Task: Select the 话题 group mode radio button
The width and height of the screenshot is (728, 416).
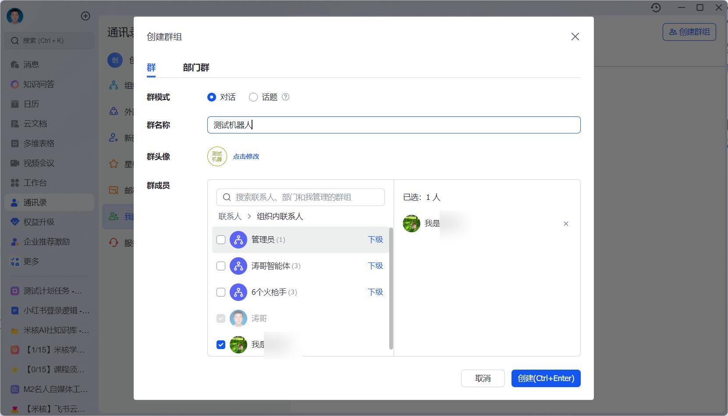Action: [x=253, y=97]
